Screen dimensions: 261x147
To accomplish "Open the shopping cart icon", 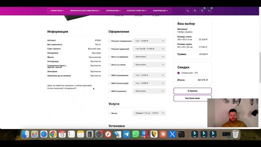I will click(209, 11).
